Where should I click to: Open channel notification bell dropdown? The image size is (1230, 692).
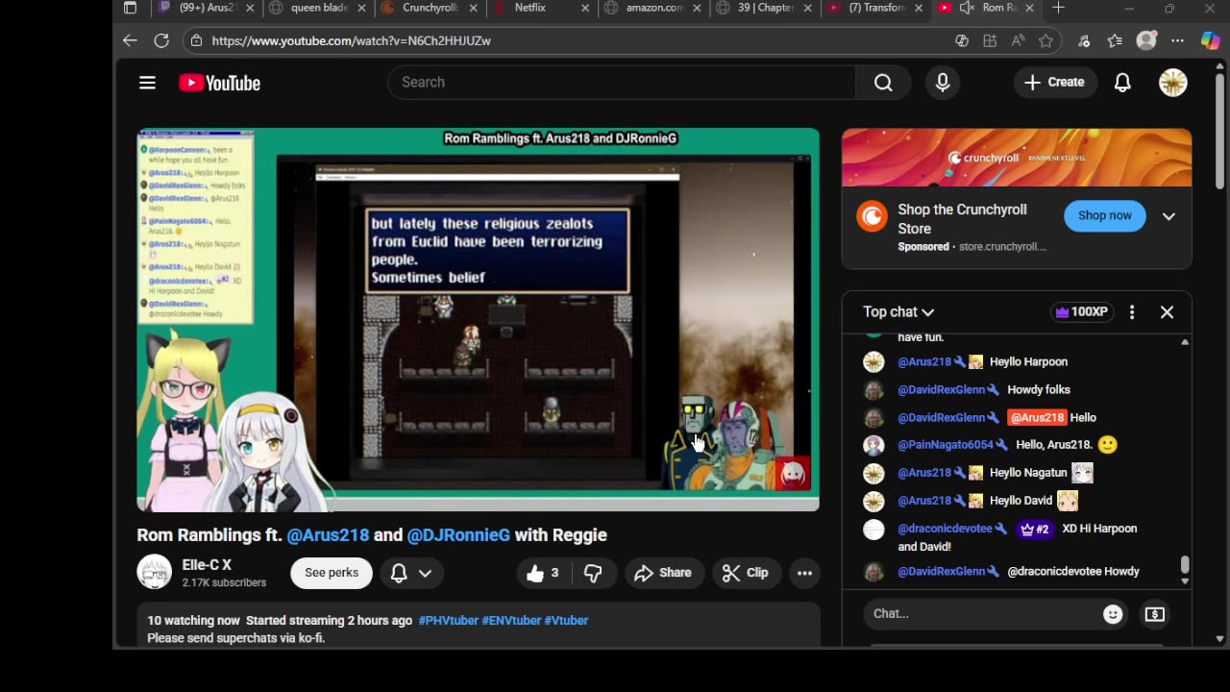coord(411,573)
